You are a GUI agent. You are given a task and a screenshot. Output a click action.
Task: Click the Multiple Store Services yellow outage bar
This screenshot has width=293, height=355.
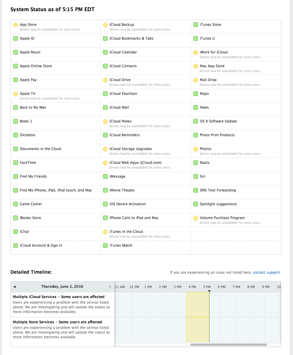[197, 330]
